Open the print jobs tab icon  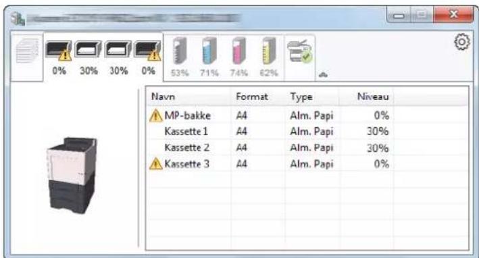pos(27,51)
